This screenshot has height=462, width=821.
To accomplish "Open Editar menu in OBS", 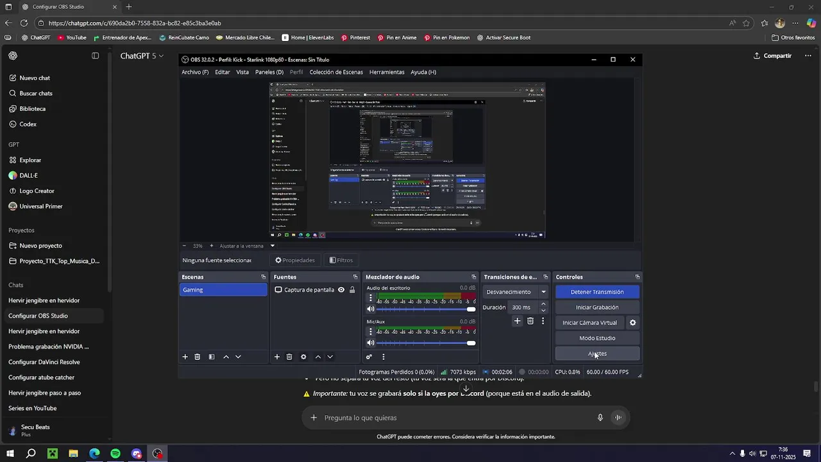I will coord(223,72).
